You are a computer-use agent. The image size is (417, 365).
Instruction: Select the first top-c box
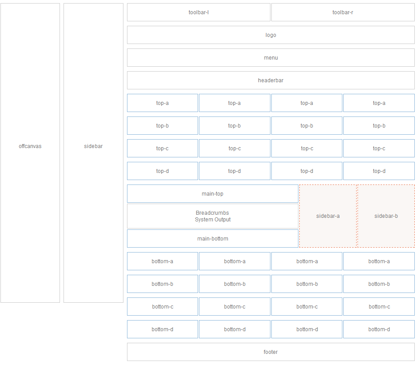163,148
